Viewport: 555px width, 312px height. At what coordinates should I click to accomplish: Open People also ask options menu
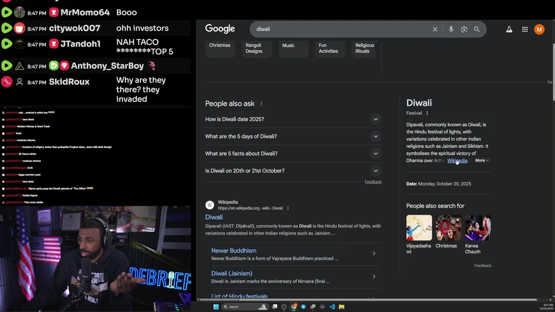[x=261, y=104]
